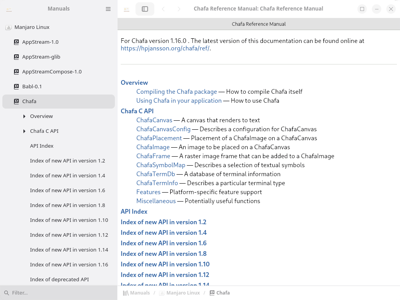Open page link Index of new API in version 1.2
The image size is (400, 300).
pos(163,222)
